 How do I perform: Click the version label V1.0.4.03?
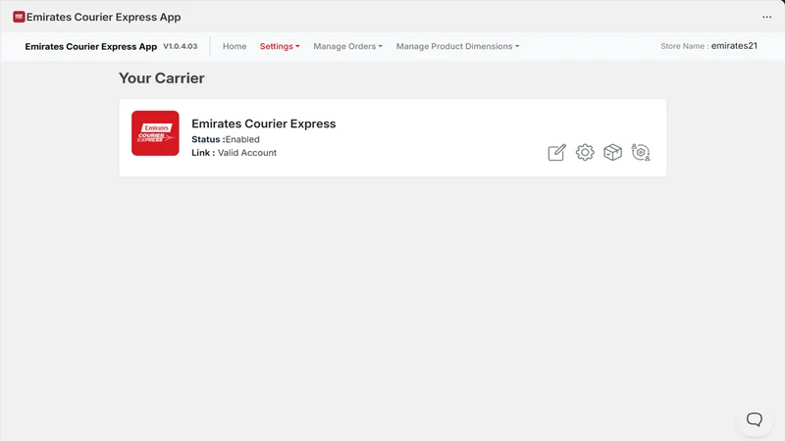pyautogui.click(x=181, y=46)
